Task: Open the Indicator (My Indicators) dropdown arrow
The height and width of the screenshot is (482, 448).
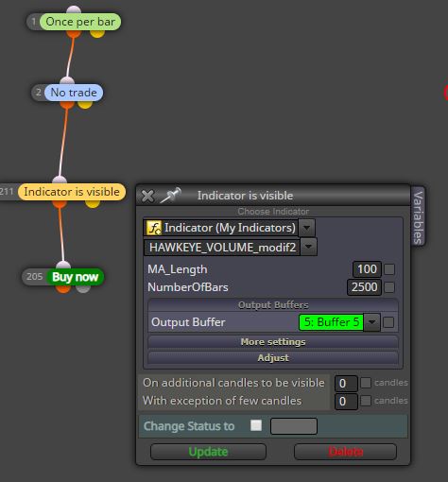Action: point(306,228)
